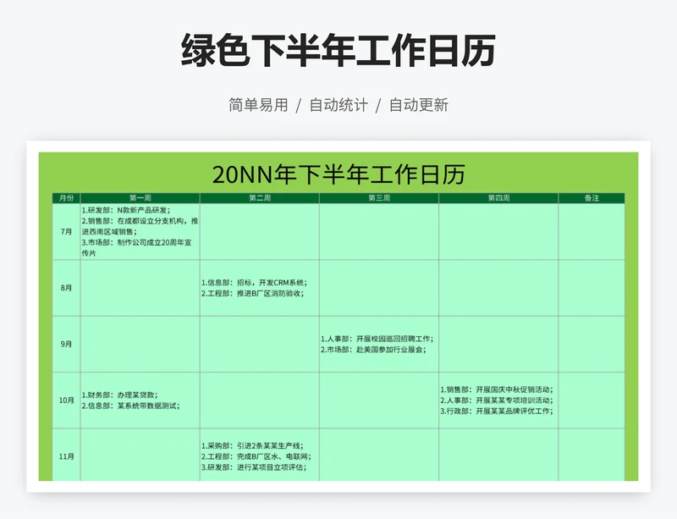The width and height of the screenshot is (677, 519).
Task: Click the empty 11月 第四周 cell
Action: [x=498, y=455]
